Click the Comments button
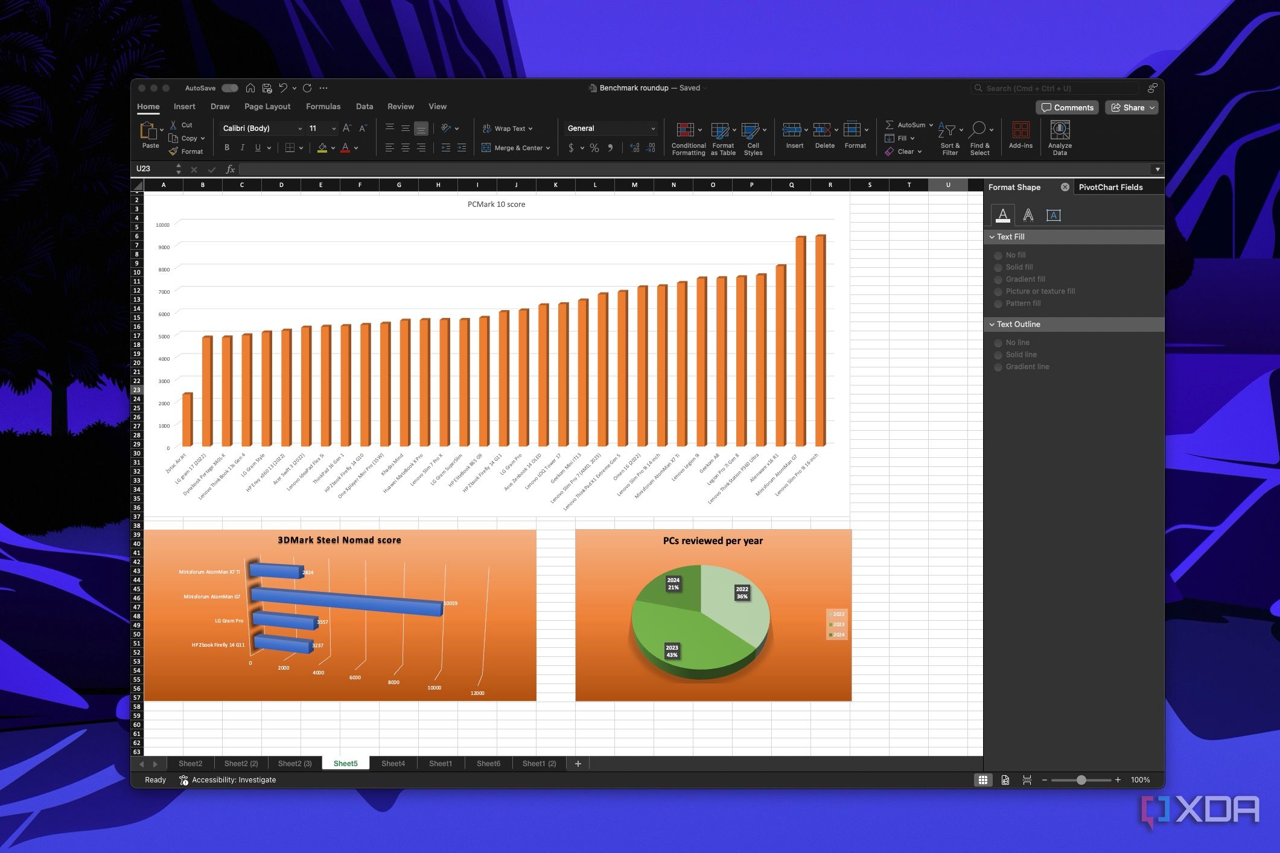 coord(1067,107)
